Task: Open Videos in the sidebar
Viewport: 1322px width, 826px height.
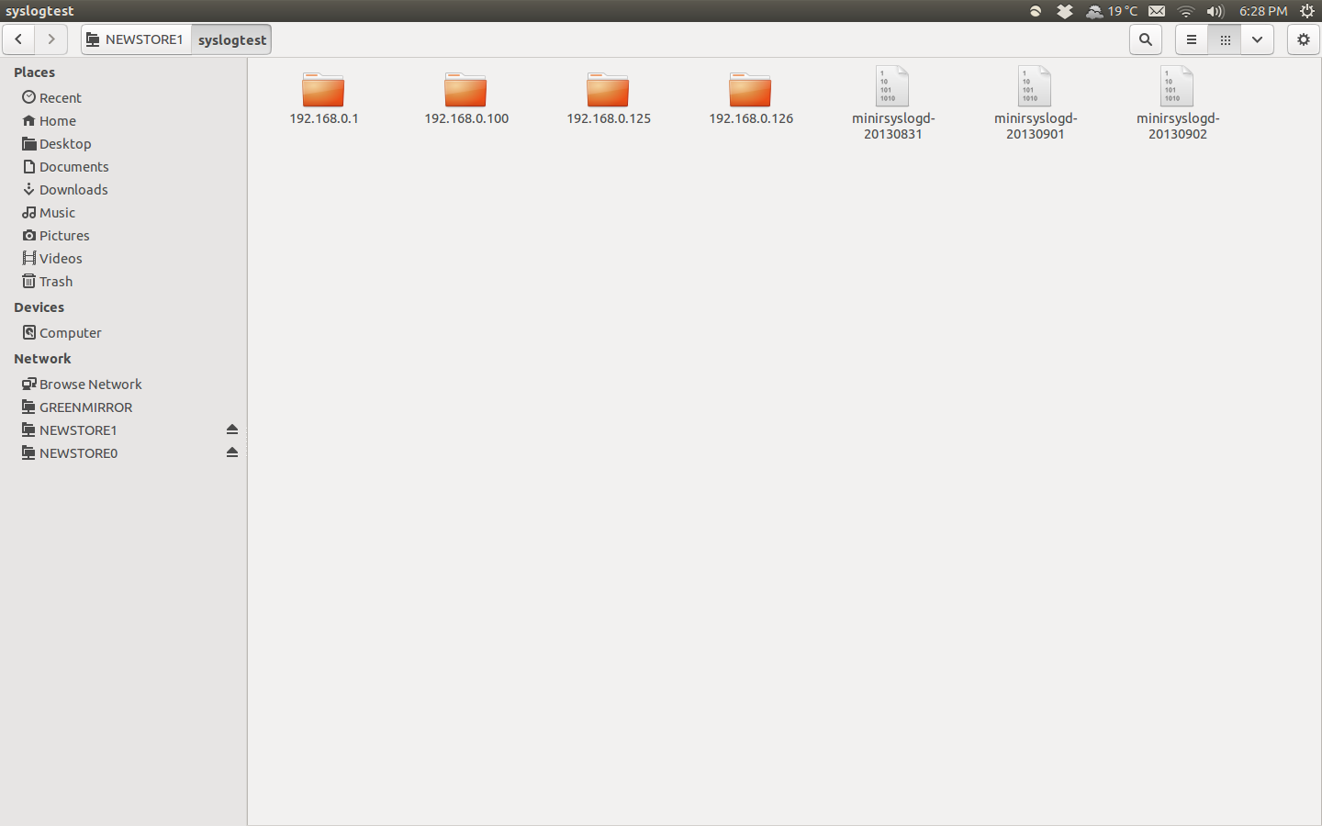Action: [x=124, y=258]
